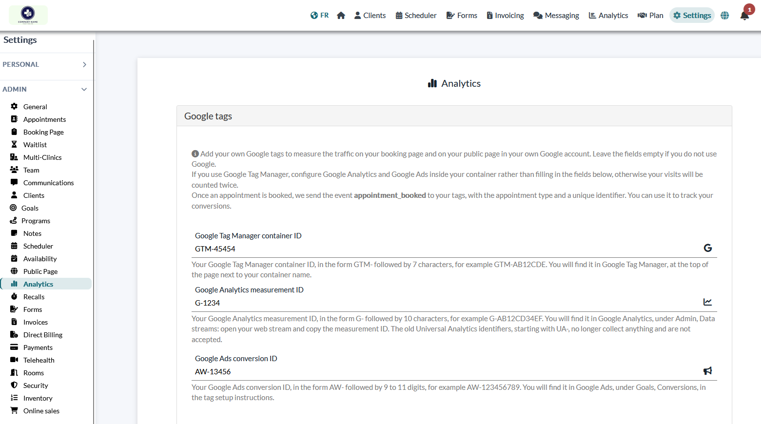Viewport: 761px width, 424px height.
Task: Open Recalls stopwatch icon
Action: 14,296
